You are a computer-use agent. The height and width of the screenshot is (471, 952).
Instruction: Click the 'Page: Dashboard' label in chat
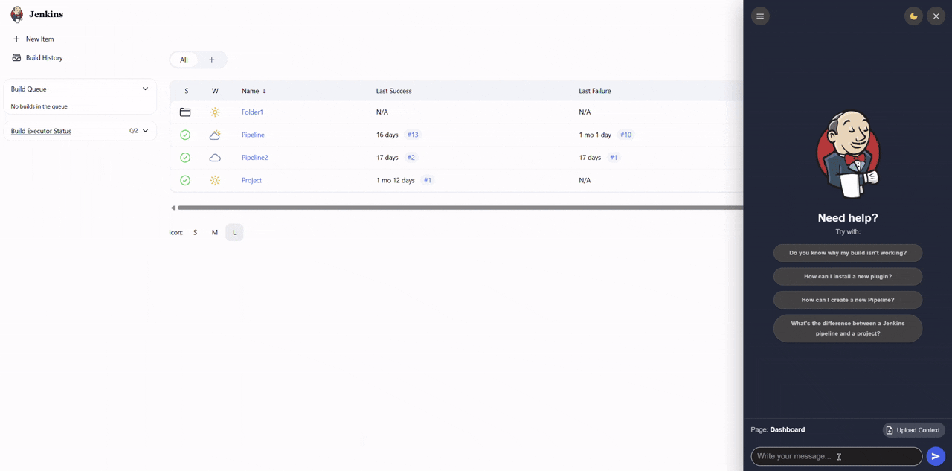[778, 429]
